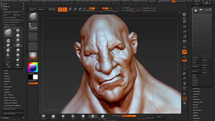Click Create InsertMesh button
215x121 pixels.
pos(13,17)
